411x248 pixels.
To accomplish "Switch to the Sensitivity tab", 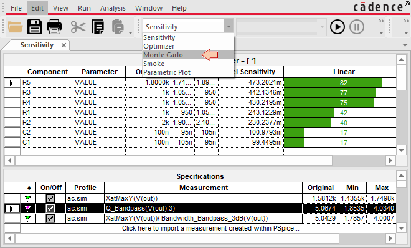I will [x=37, y=45].
